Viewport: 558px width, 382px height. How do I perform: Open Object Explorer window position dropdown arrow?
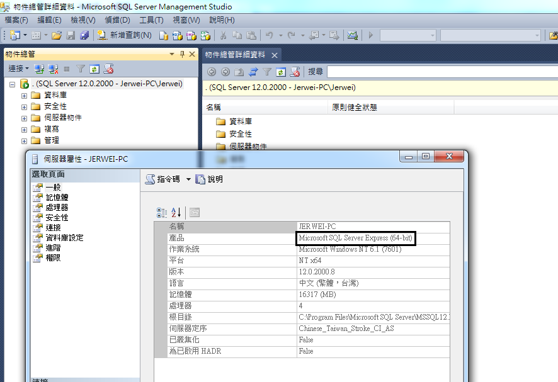172,54
